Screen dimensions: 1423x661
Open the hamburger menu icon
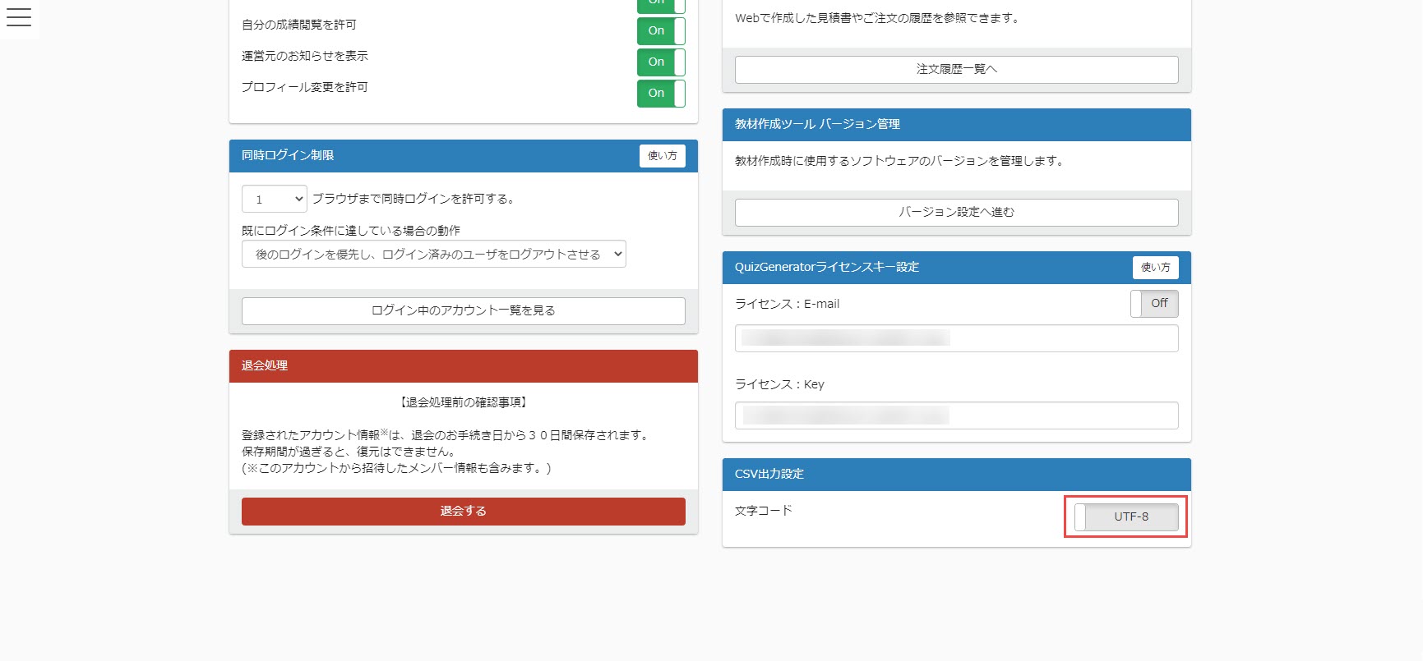(18, 17)
